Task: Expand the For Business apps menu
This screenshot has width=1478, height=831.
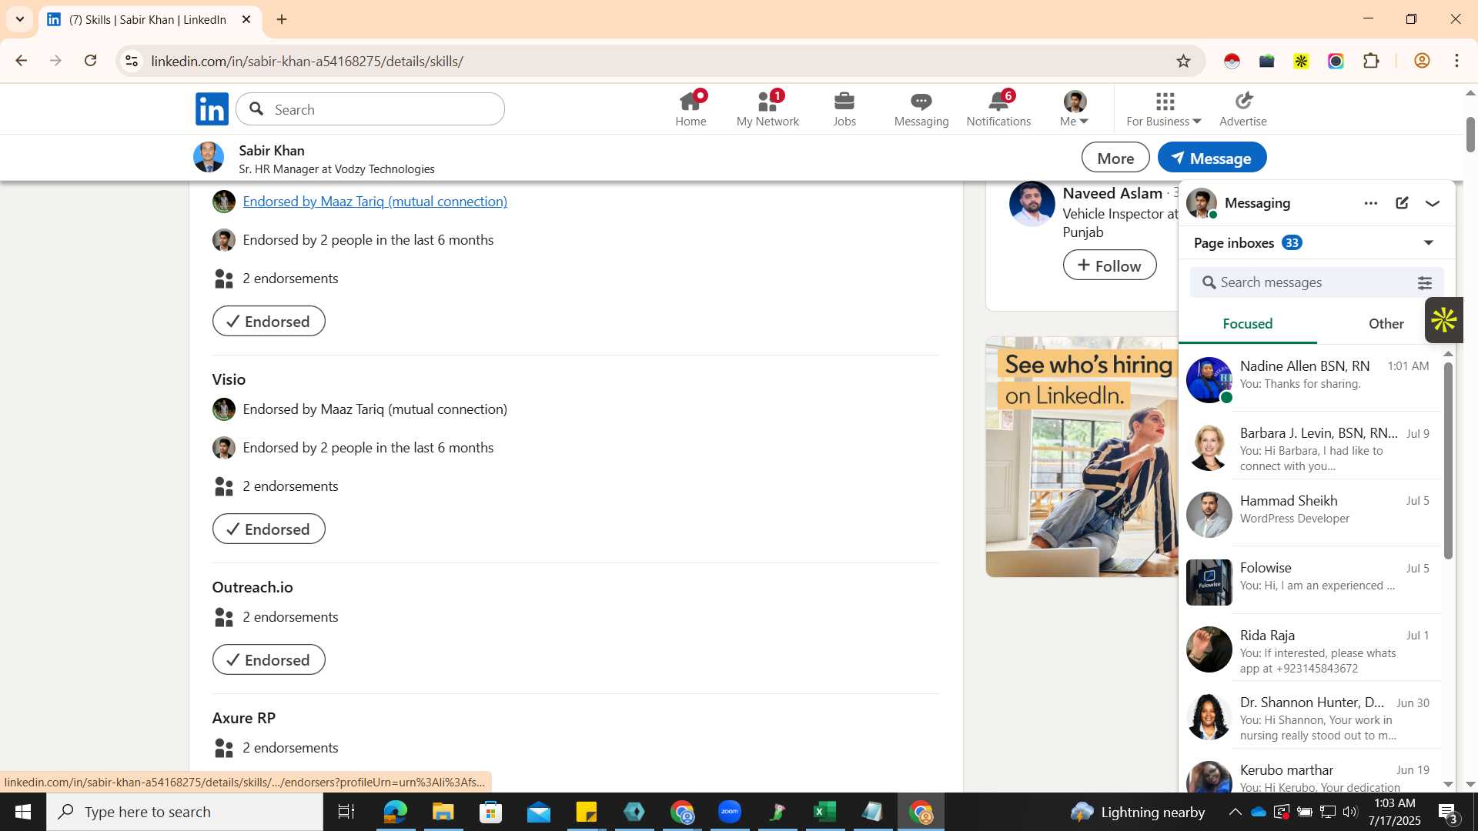Action: pyautogui.click(x=1164, y=108)
